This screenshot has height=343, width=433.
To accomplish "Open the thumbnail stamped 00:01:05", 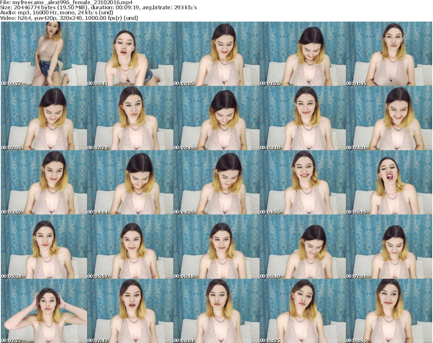I will [x=216, y=54].
